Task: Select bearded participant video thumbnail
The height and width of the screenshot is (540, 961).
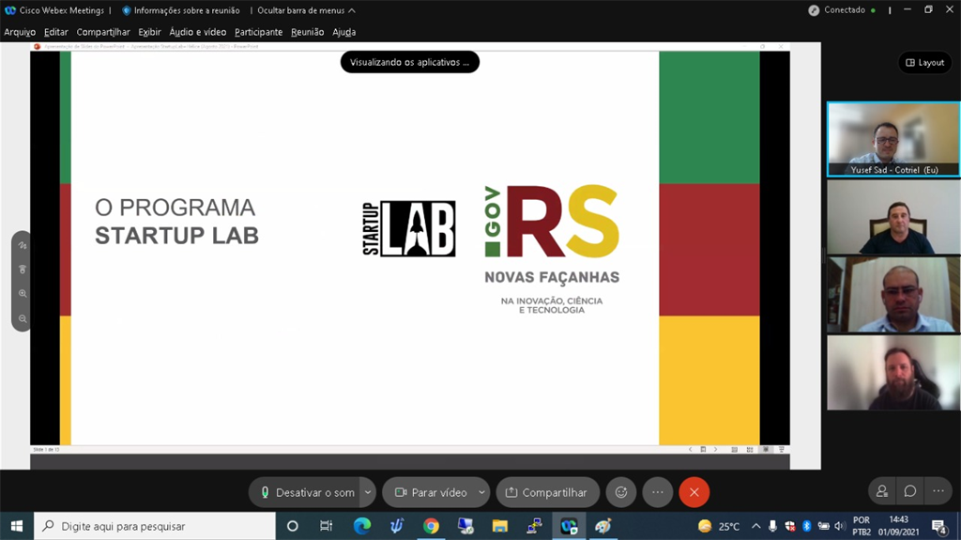Action: [893, 373]
